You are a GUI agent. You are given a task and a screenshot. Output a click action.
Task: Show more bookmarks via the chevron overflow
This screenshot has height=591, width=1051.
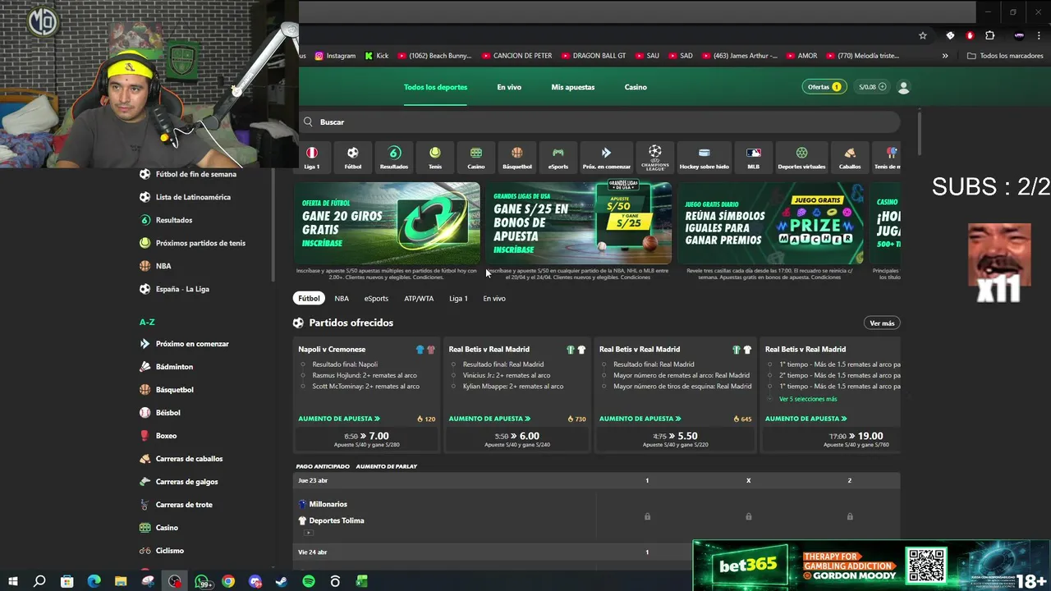click(x=945, y=56)
